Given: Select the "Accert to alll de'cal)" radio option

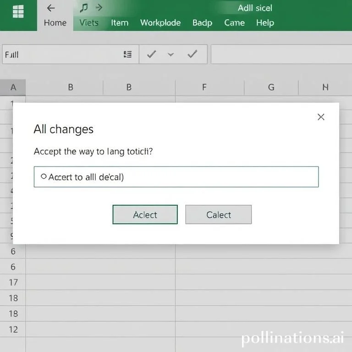Looking at the screenshot, I should (44, 176).
